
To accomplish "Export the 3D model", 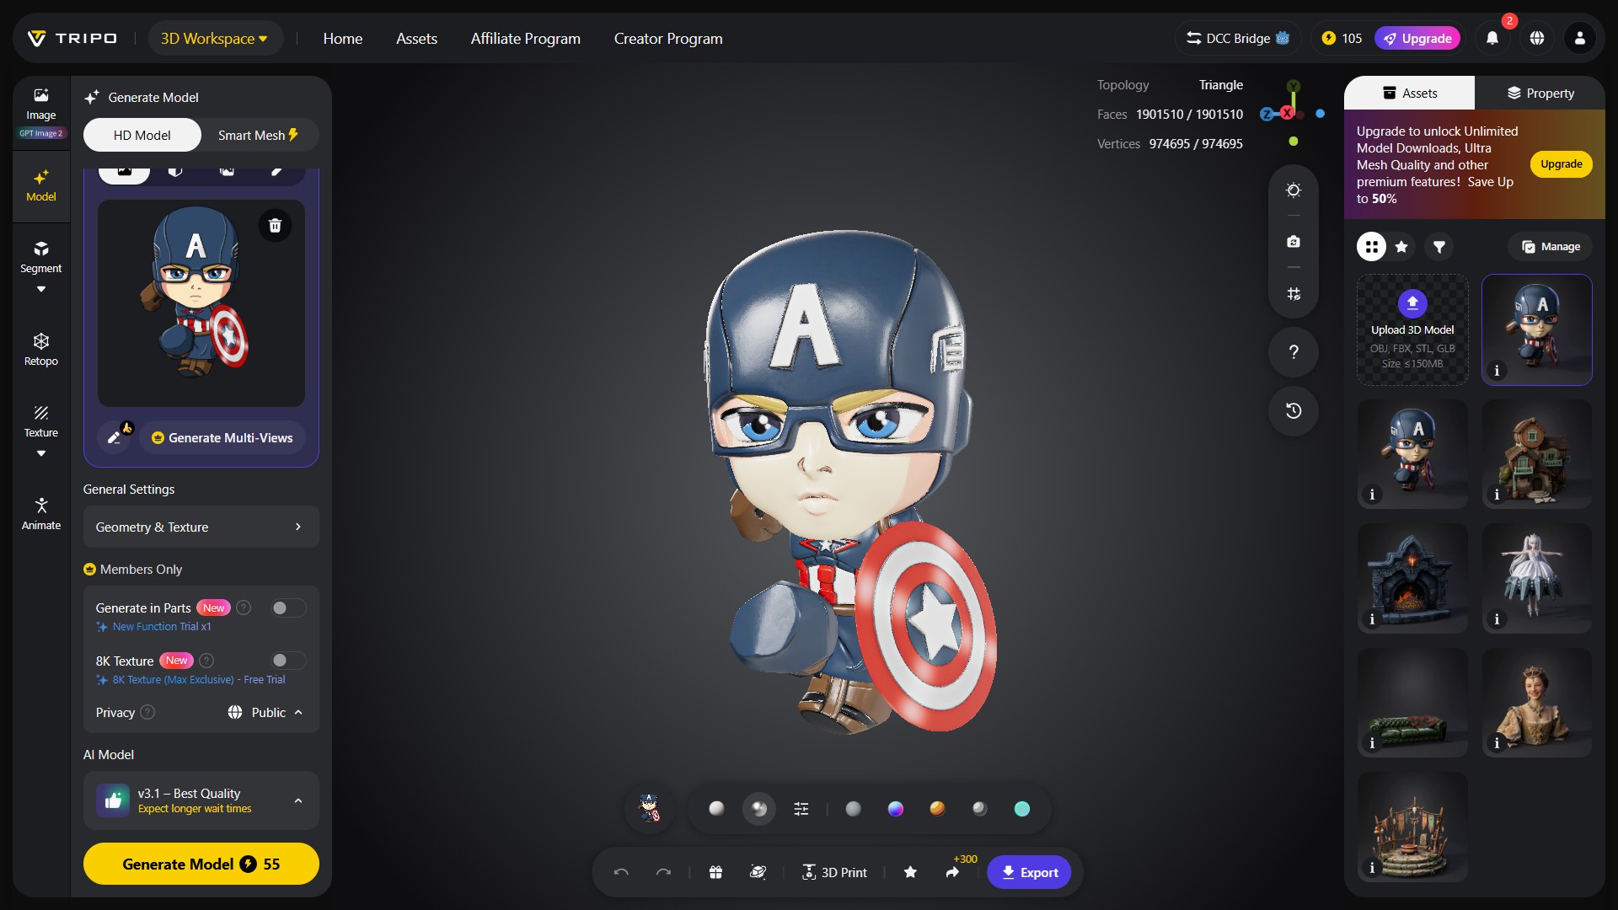I will pyautogui.click(x=1029, y=872).
